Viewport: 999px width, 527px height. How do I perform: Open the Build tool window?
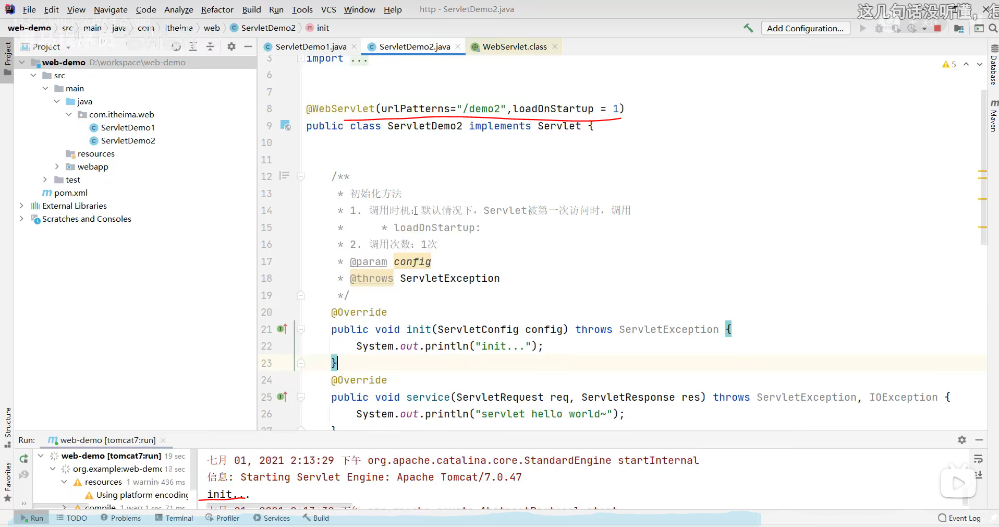click(x=315, y=518)
